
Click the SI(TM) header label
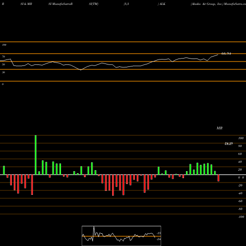tap(93, 4)
